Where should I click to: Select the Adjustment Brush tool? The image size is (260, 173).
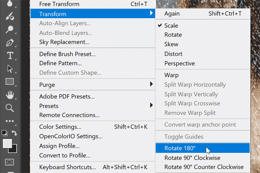point(10,16)
